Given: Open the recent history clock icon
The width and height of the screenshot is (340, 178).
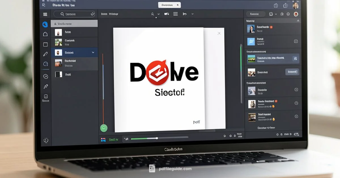Looking at the screenshot, I should point(45,76).
